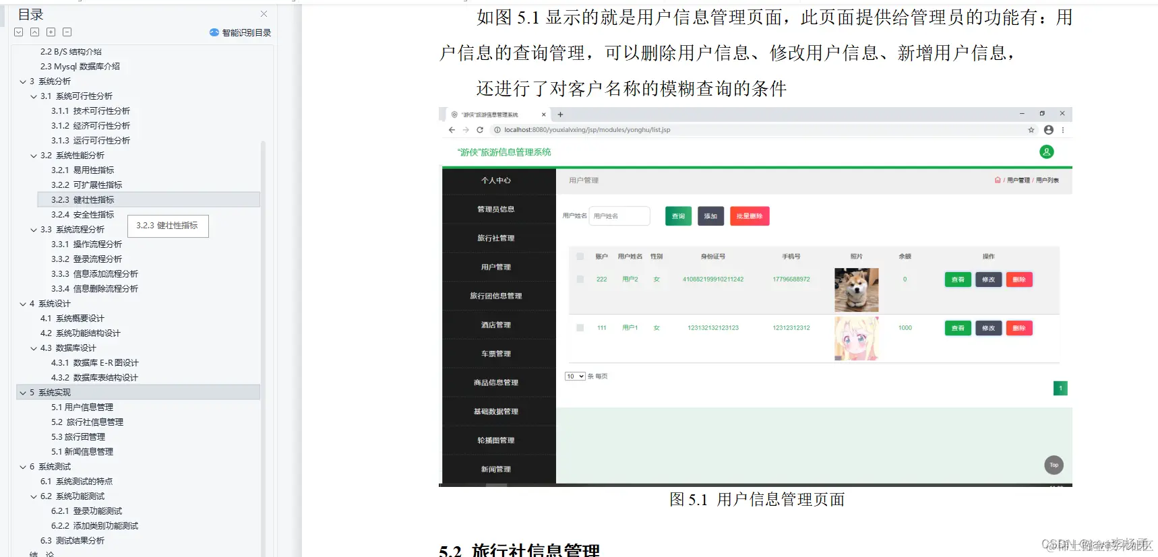Select 管理员信息 in the black sidebar
Viewport: 1158px width, 557px height.
tap(496, 209)
